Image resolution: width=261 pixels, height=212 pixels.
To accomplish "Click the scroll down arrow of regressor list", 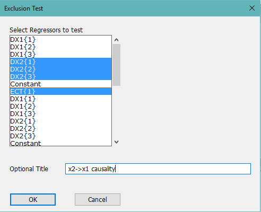I will 116,142.
